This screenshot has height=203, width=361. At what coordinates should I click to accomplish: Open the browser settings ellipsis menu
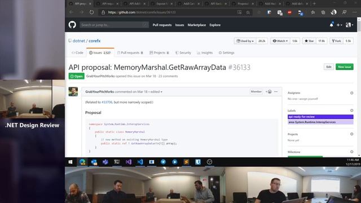point(354,12)
